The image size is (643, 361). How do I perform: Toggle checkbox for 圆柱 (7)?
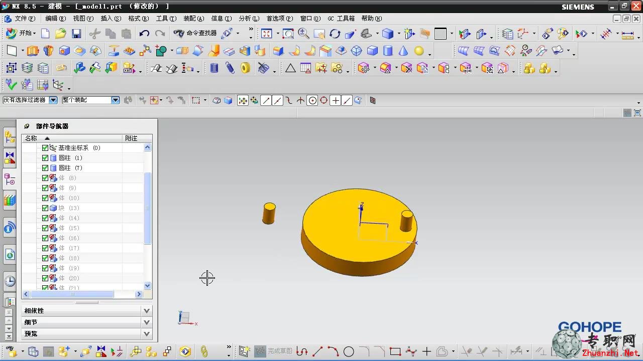pyautogui.click(x=45, y=168)
